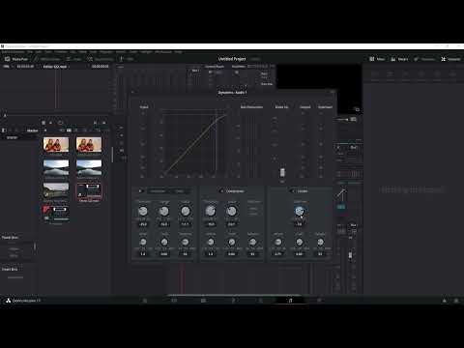The image size is (464, 348).
Task: Switch media pool to thumbnail view
Action: pyautogui.click(x=69, y=130)
